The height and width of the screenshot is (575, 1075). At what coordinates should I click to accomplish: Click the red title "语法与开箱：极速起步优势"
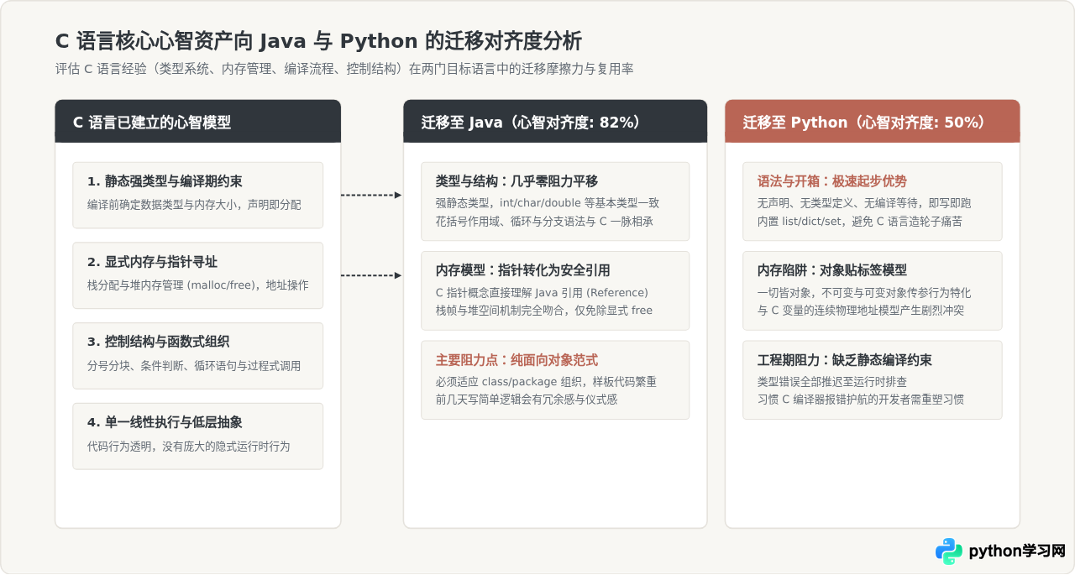coord(832,181)
